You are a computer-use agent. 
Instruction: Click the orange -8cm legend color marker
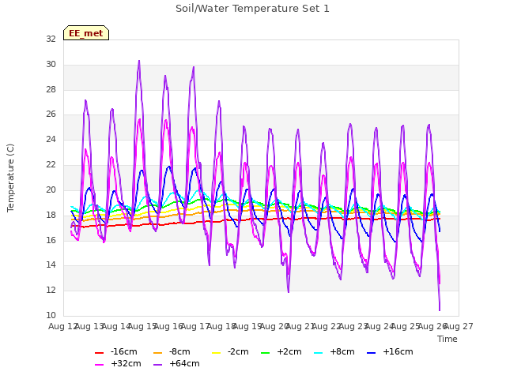pos(157,353)
